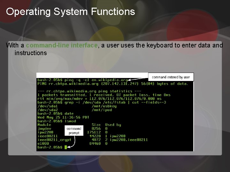Click the 'Module' column header
The width and height of the screenshot is (230, 172).
(x=44, y=125)
